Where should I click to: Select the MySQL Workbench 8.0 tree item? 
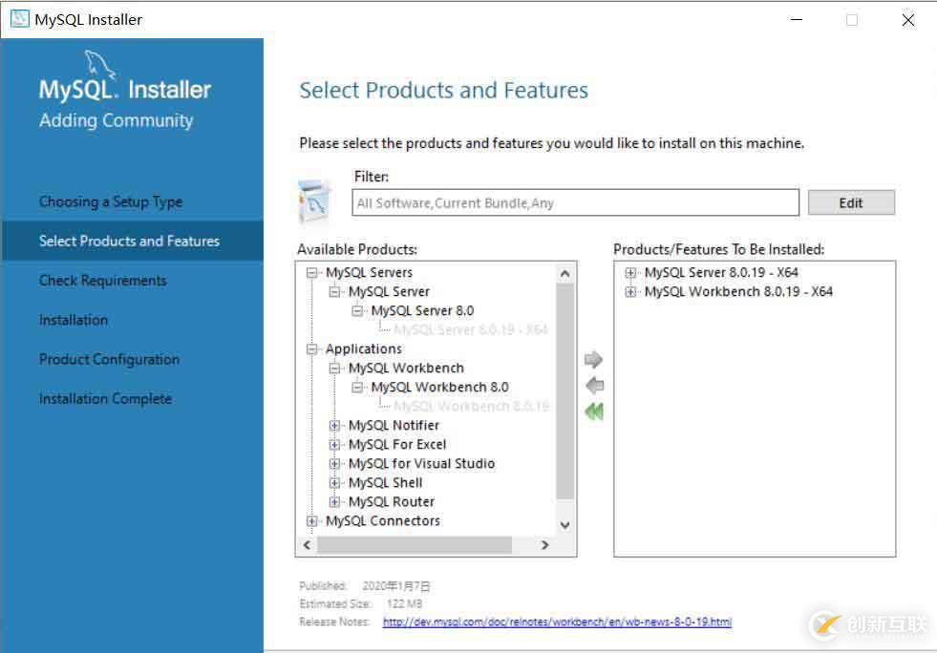click(439, 388)
